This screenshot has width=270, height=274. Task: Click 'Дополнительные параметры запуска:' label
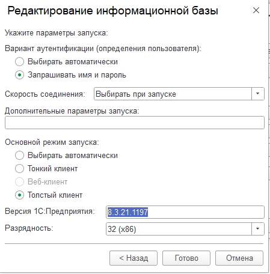coord(72,111)
